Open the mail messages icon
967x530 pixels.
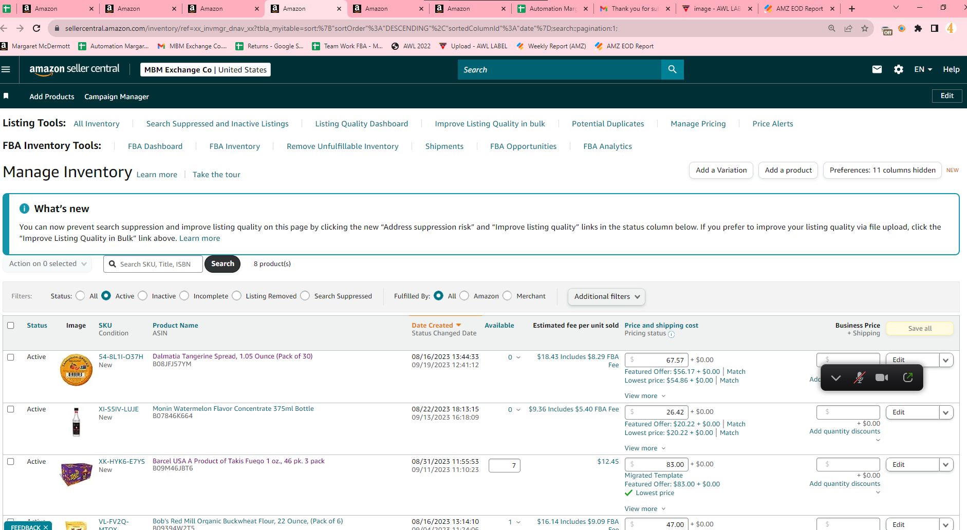point(877,69)
